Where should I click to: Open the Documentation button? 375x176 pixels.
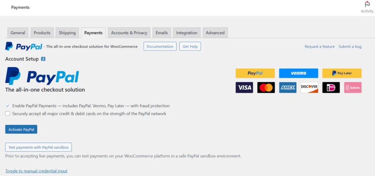point(160,46)
